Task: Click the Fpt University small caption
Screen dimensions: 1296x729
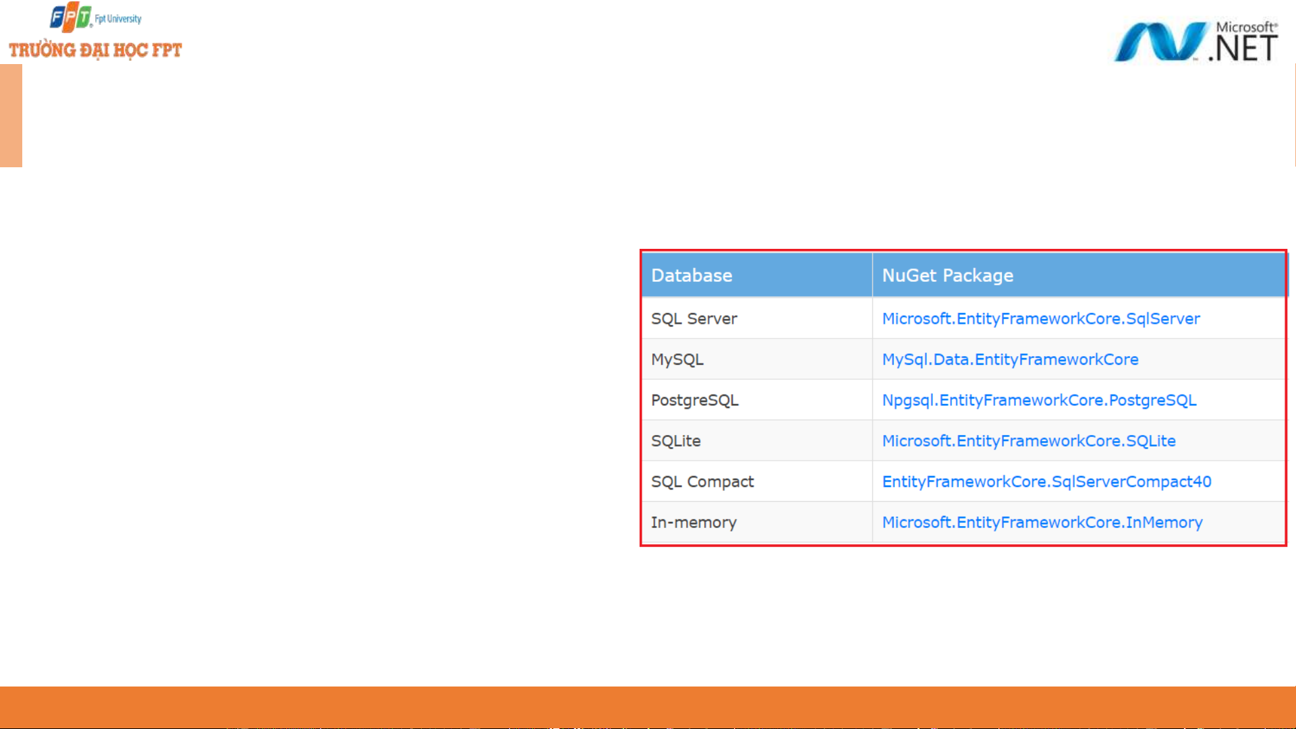Action: [x=118, y=19]
